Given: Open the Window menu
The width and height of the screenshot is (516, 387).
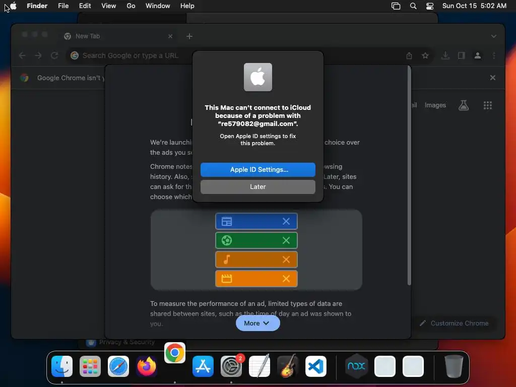Looking at the screenshot, I should point(158,6).
